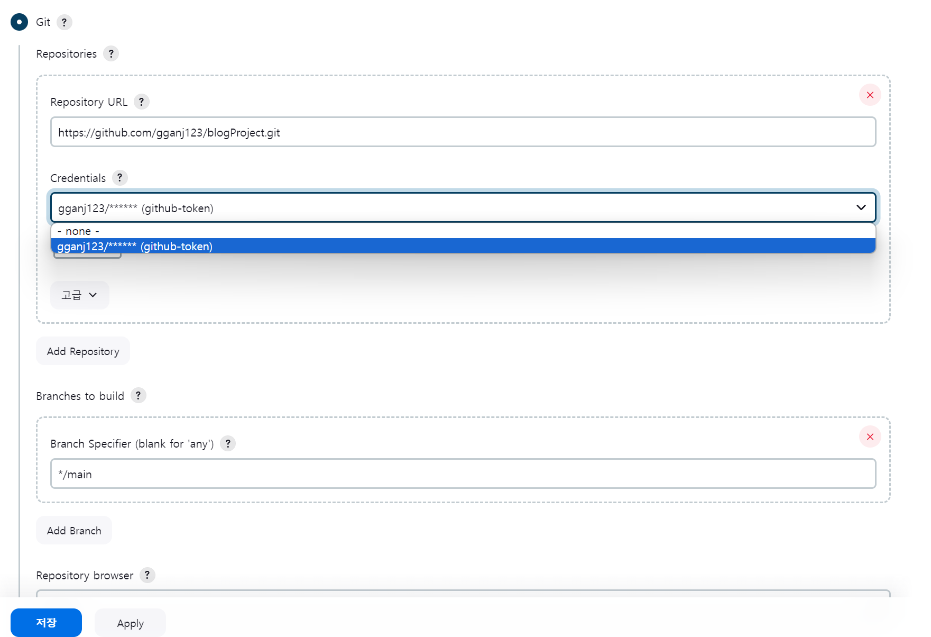The width and height of the screenshot is (931, 637).
Task: Select the Git radio button
Action: 19,22
